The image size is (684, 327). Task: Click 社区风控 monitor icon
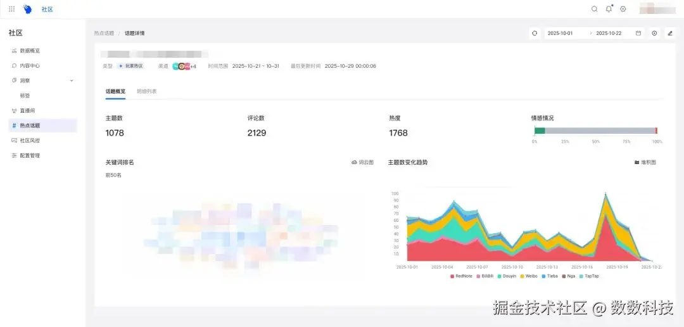coord(14,141)
